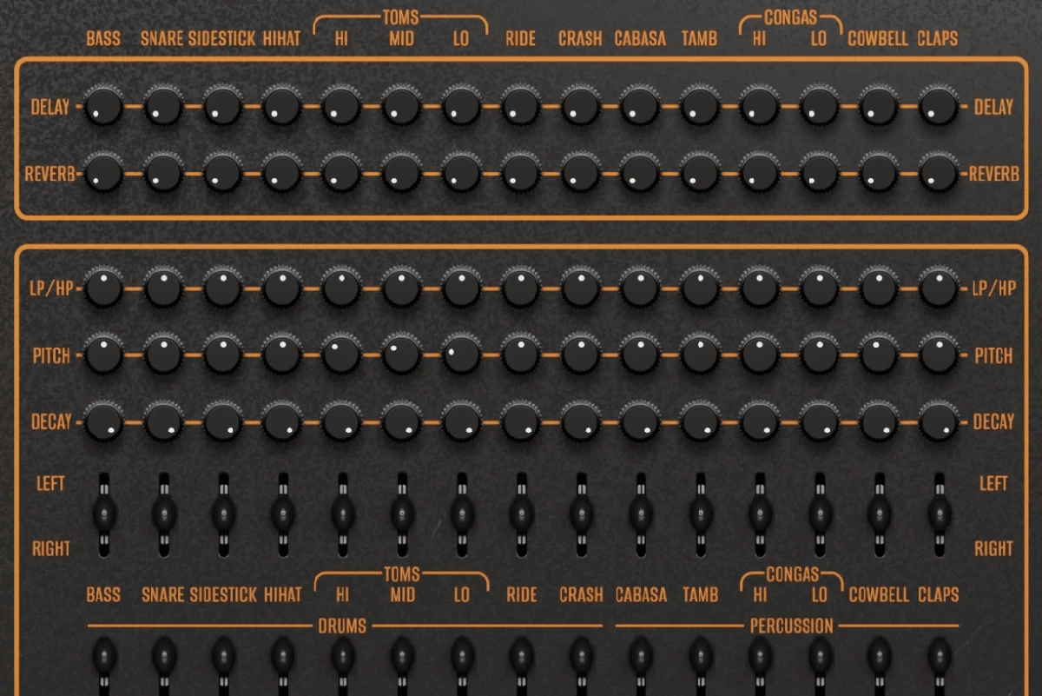1042x696 pixels.
Task: Select the Toms Hi Delay knob
Action: 342,107
